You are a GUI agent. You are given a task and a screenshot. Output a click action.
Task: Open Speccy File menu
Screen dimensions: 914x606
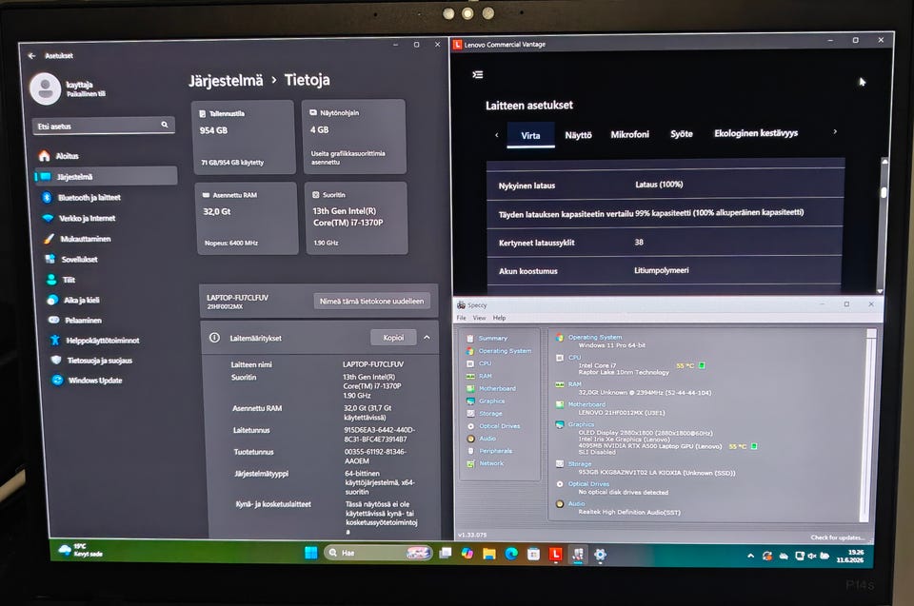[461, 318]
